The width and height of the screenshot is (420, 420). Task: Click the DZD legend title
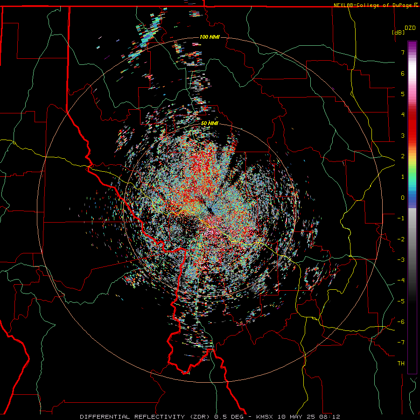(410, 28)
